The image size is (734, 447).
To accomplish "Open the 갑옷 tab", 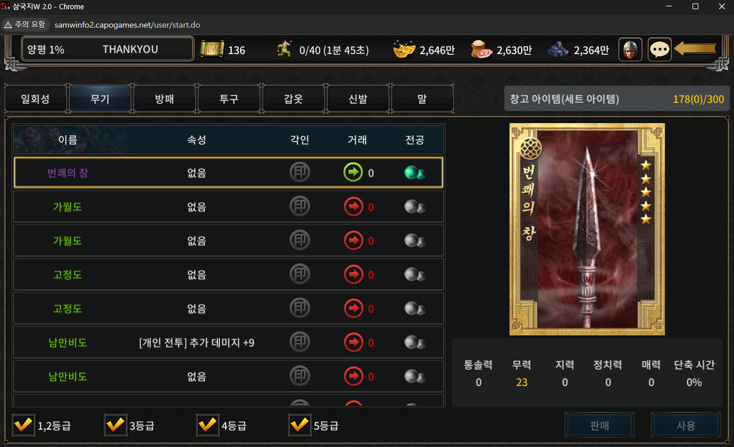I will click(293, 99).
